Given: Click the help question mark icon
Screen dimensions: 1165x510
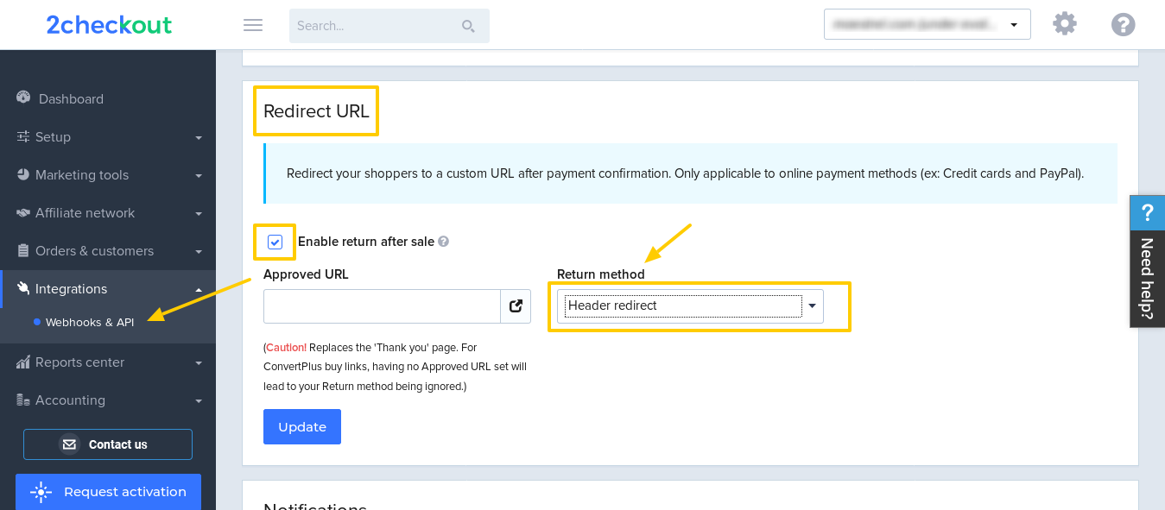Looking at the screenshot, I should pos(1123,23).
